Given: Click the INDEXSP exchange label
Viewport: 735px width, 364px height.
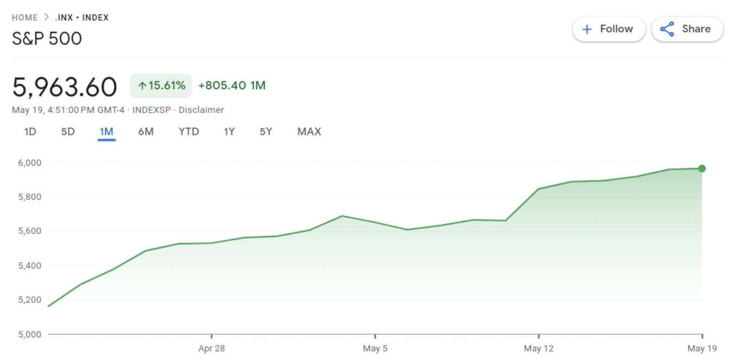Looking at the screenshot, I should tap(152, 110).
